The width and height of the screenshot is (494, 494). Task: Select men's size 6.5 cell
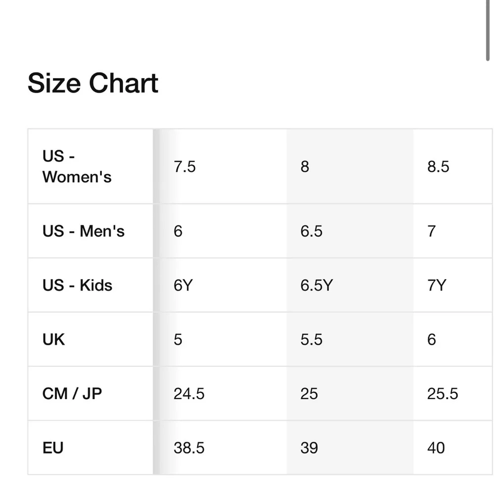(x=311, y=231)
